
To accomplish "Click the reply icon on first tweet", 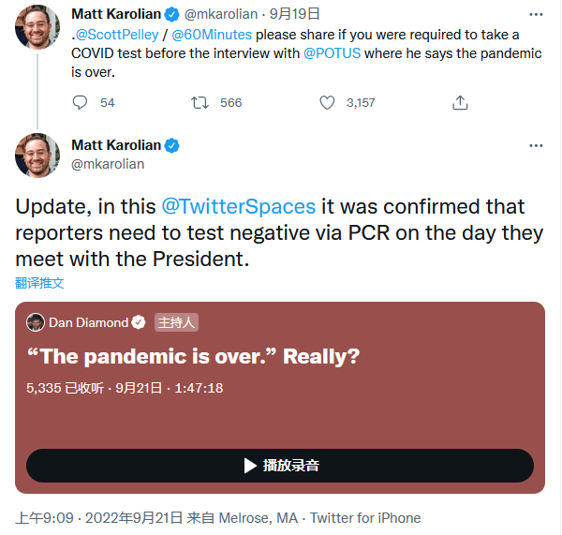I will coord(81,102).
